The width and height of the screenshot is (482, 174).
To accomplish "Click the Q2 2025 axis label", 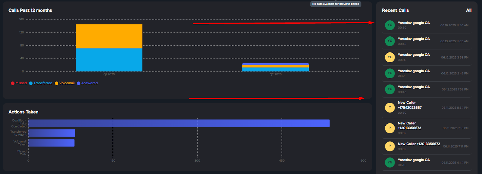I will point(276,74).
